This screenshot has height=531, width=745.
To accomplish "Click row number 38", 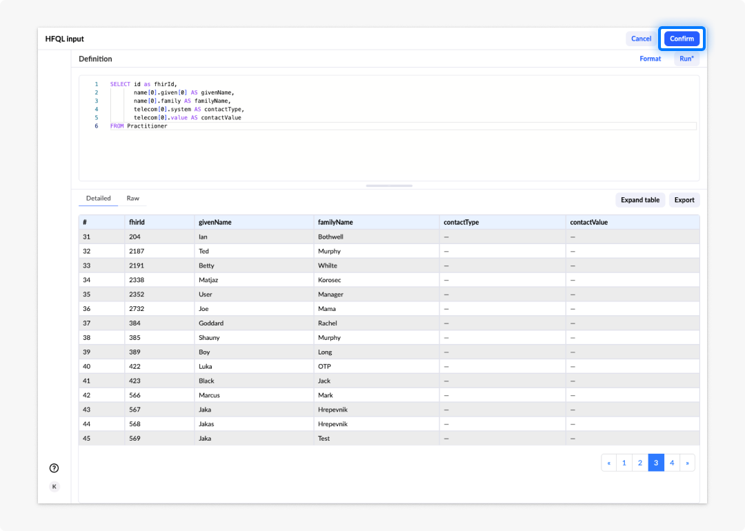I will pyautogui.click(x=101, y=338).
